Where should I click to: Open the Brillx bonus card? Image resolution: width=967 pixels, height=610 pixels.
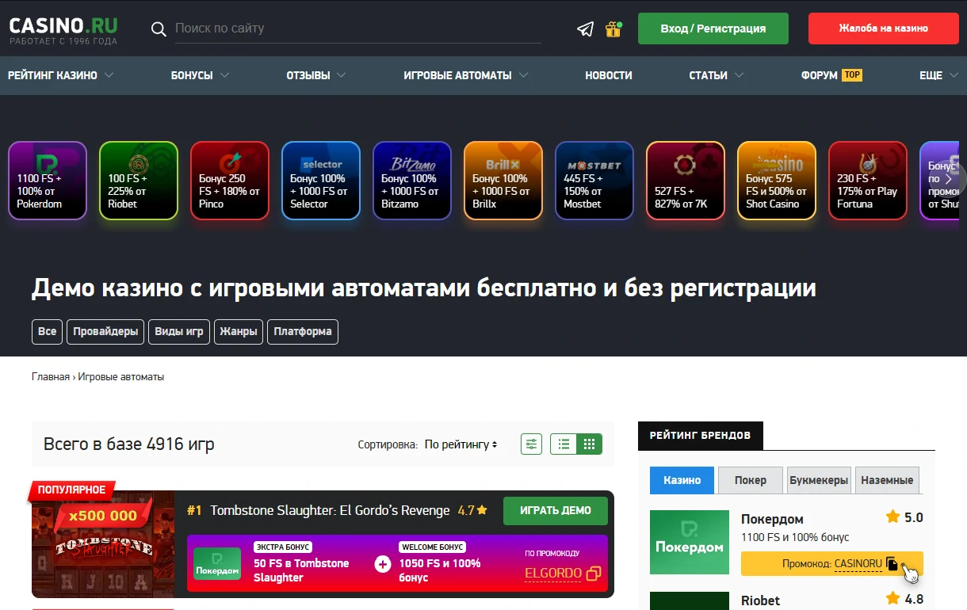pyautogui.click(x=503, y=181)
